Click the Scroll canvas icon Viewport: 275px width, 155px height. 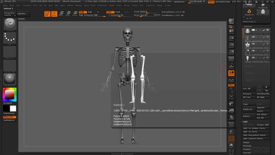[x=231, y=32]
